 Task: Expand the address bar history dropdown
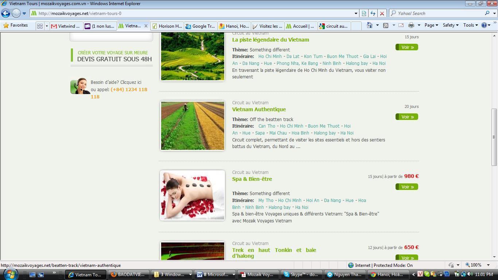[x=356, y=13]
